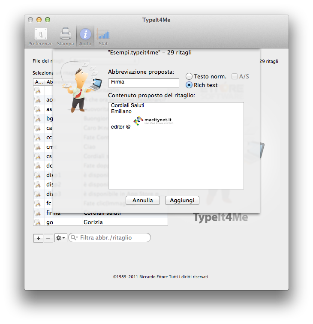Select the 'go' row in the list
This screenshot has height=324, width=313.
click(x=100, y=222)
